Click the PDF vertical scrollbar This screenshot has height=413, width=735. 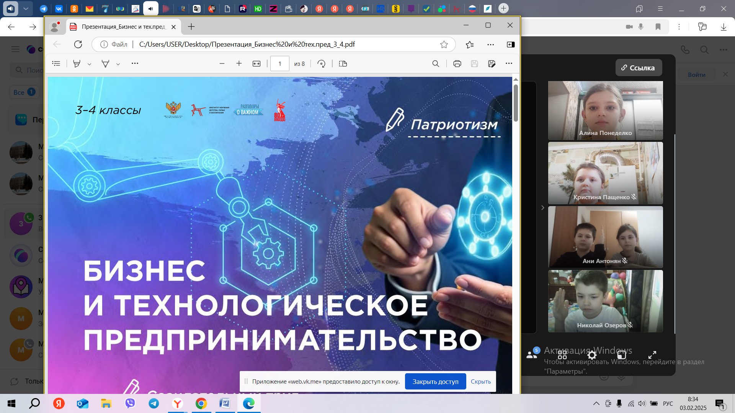[x=516, y=102]
